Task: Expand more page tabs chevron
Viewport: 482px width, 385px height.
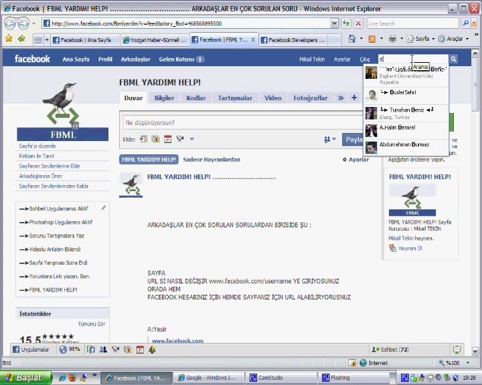Action: pos(341,98)
